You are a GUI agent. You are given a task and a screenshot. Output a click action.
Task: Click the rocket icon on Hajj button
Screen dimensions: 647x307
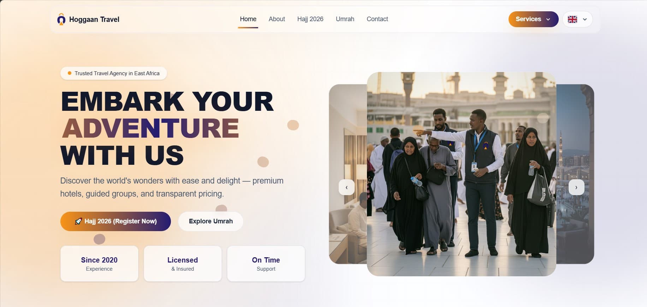pyautogui.click(x=78, y=221)
